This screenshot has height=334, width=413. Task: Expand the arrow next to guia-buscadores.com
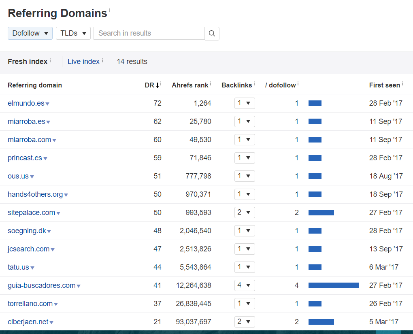[x=79, y=286]
